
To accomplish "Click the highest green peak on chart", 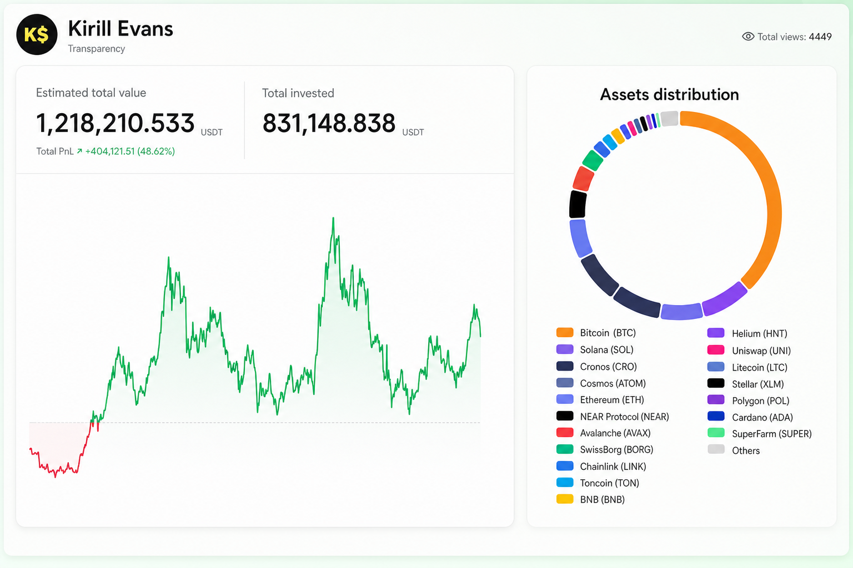I will (x=333, y=219).
